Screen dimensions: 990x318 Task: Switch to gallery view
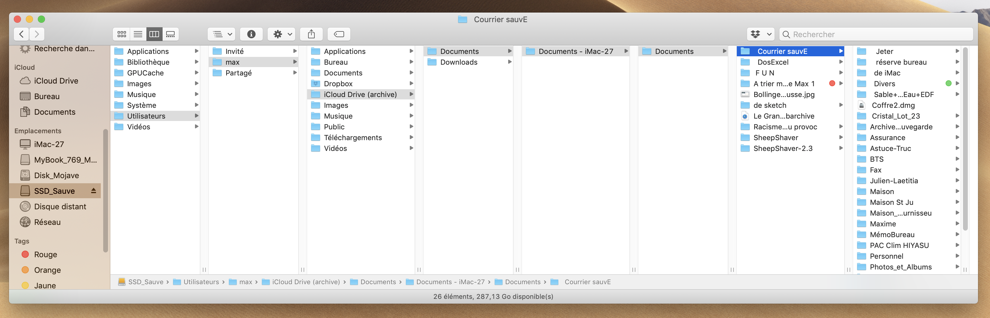point(170,34)
